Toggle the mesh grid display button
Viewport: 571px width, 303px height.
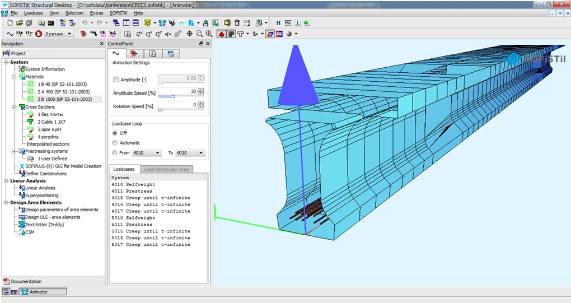click(231, 34)
